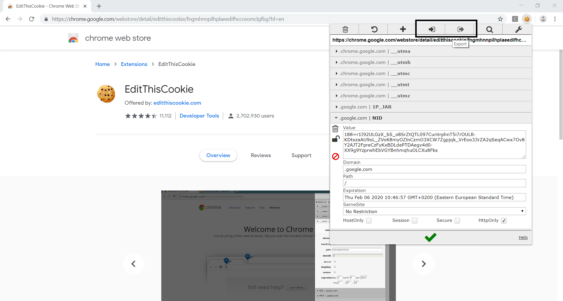Click the Help link in cookie popup
Viewport: 563px width, 301px height.
click(x=523, y=237)
